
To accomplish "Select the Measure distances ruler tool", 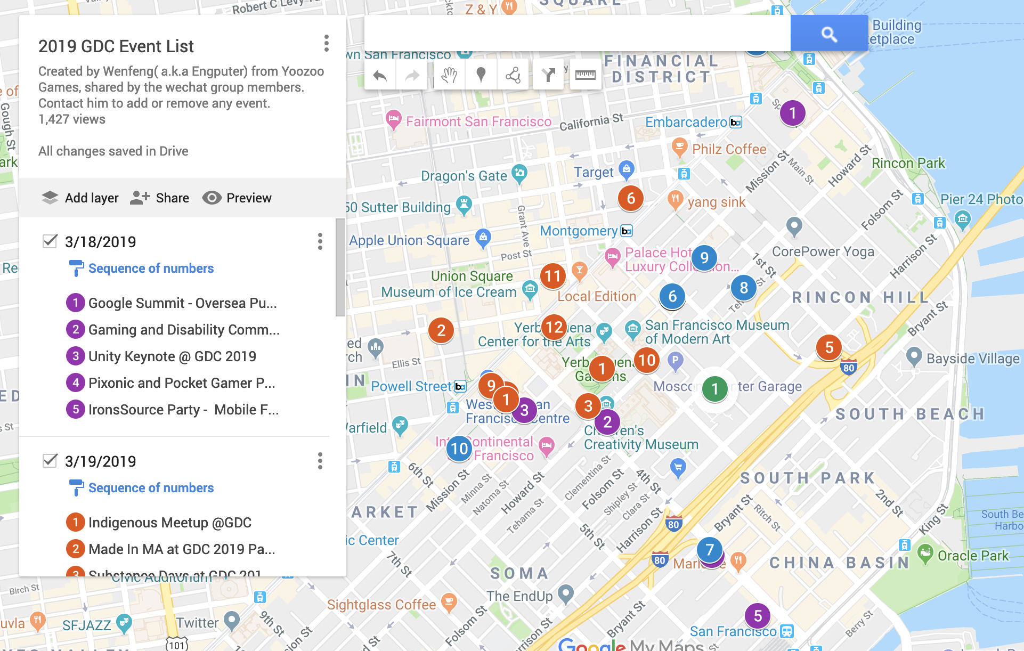I will pos(585,76).
